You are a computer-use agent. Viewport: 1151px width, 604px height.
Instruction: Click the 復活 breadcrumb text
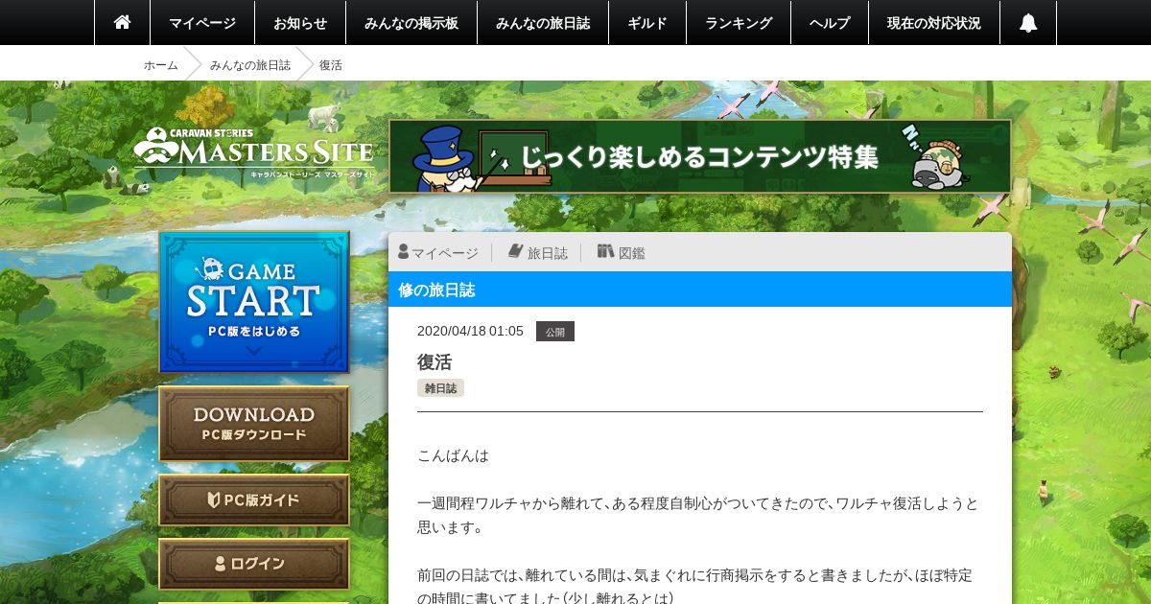coord(331,65)
